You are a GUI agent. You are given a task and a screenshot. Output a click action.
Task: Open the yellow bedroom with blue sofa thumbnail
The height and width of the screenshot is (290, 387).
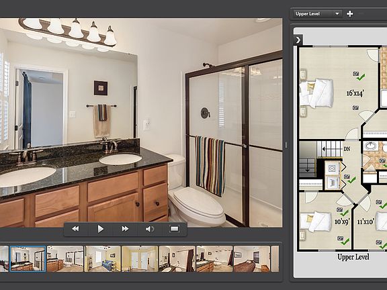[x=102, y=258]
